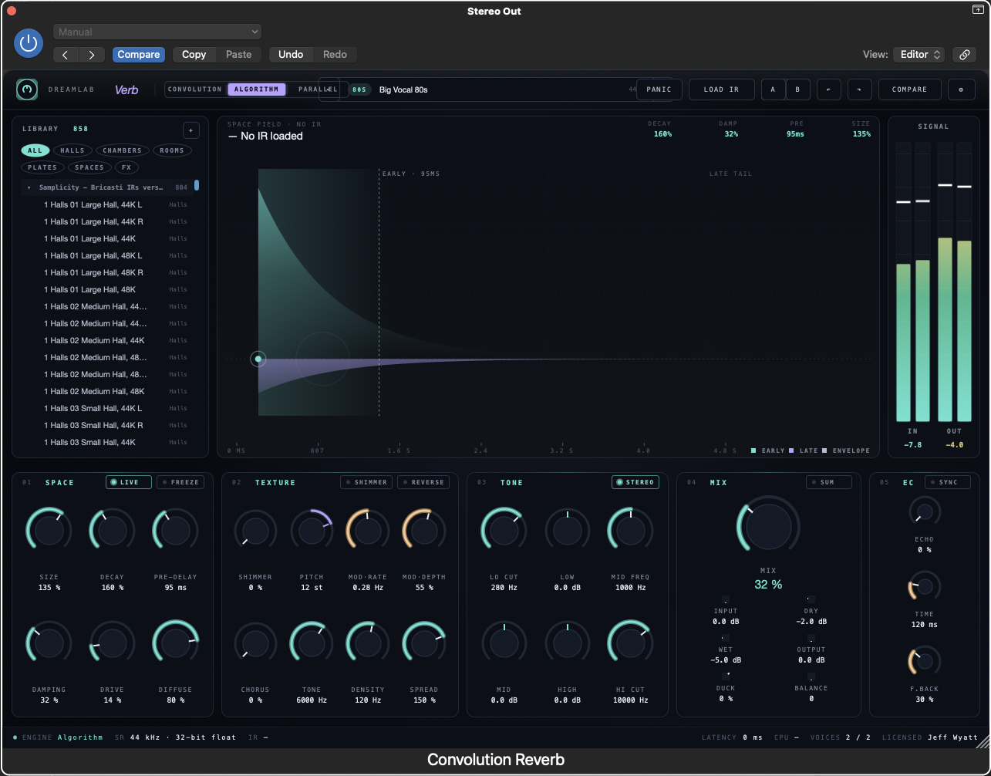Toggle the plug-in power bypass button
991x776 pixels.
pyautogui.click(x=29, y=43)
